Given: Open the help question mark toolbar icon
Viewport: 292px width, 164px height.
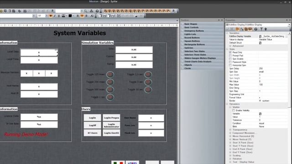Looking at the screenshot, I should click(x=97, y=11).
